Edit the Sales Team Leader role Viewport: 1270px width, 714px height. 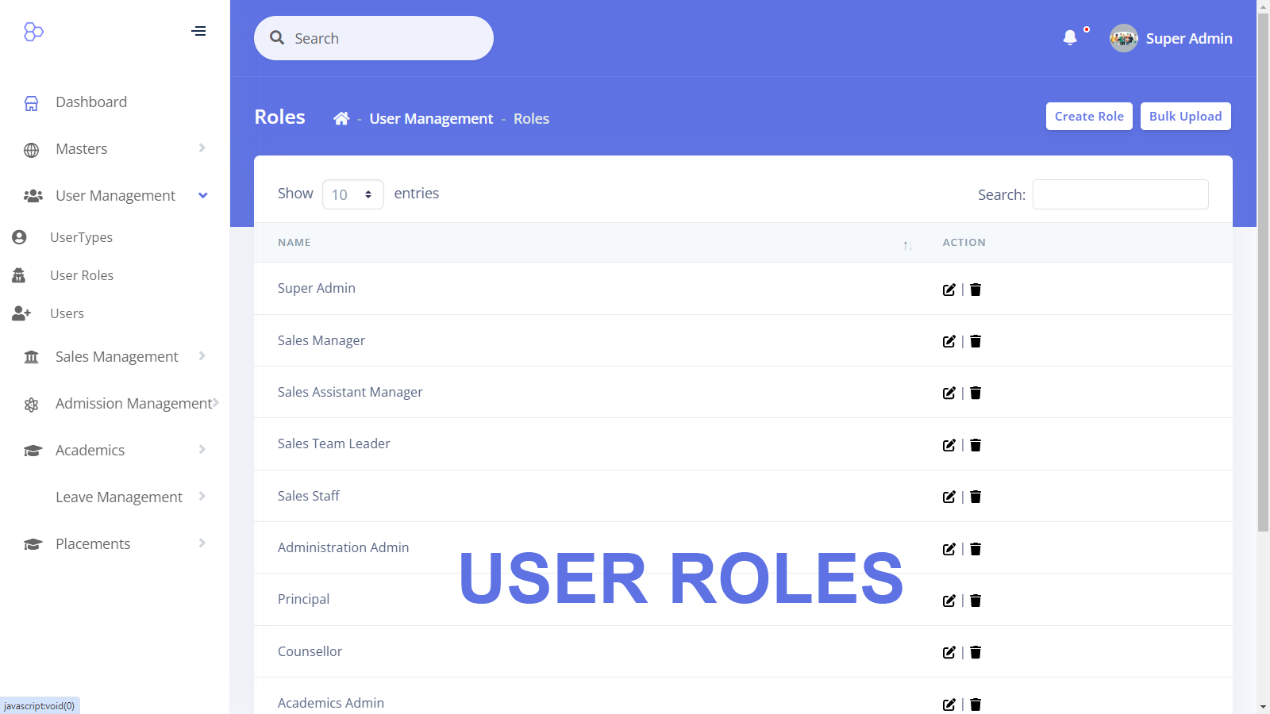pos(949,445)
